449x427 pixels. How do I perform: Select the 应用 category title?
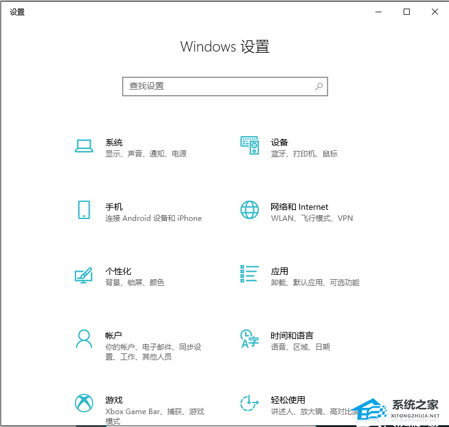pyautogui.click(x=280, y=271)
